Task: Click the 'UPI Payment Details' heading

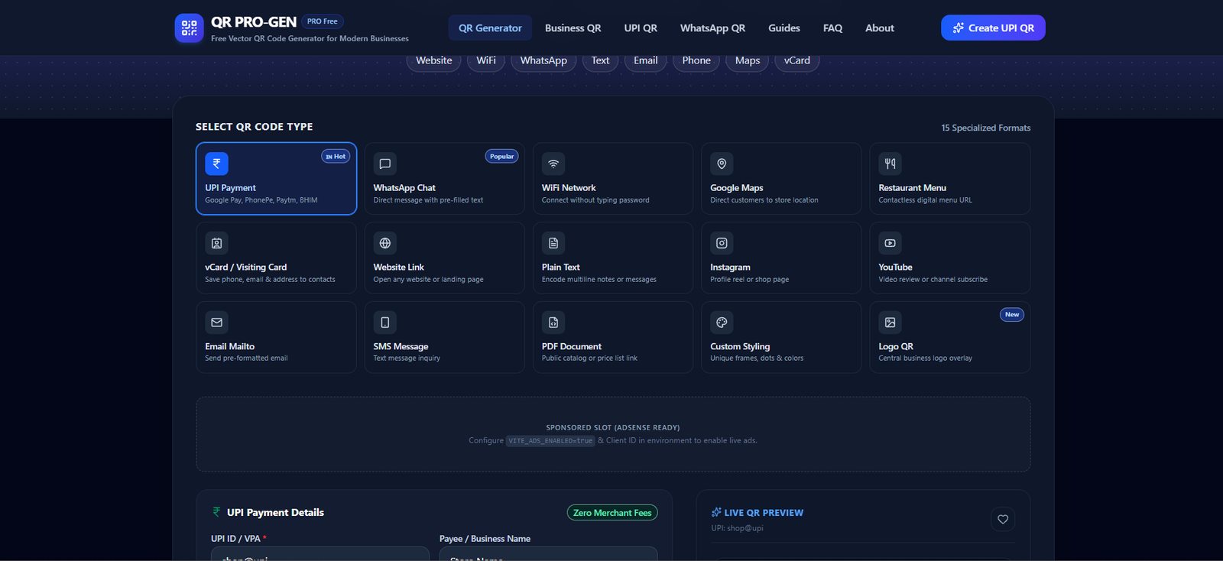Action: click(275, 513)
